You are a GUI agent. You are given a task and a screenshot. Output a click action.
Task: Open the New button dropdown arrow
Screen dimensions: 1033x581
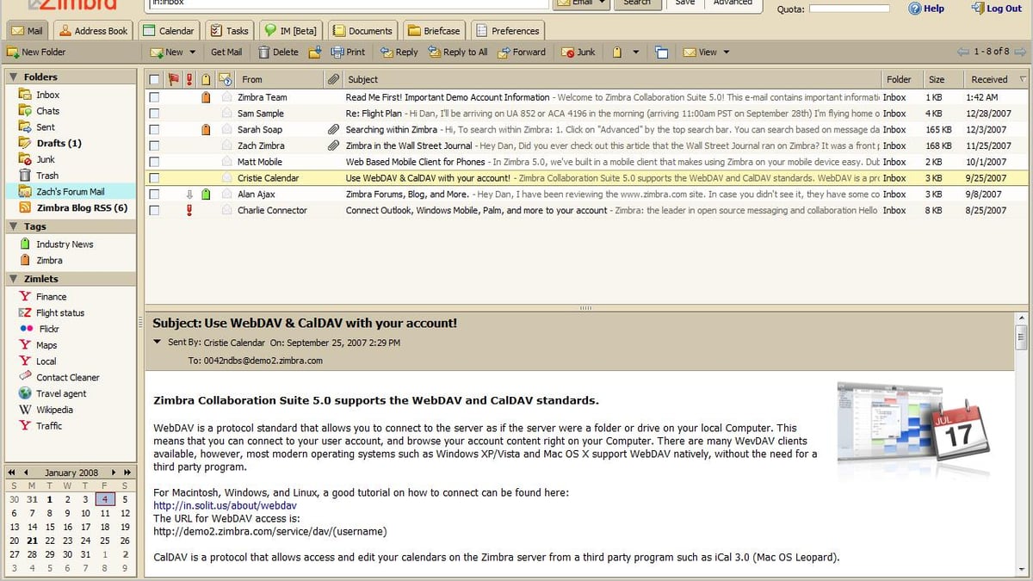click(x=191, y=52)
